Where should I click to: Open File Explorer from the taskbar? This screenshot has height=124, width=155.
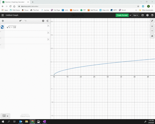click(x=26, y=122)
